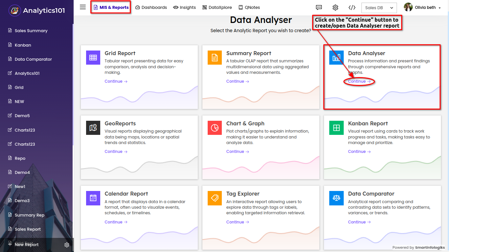Switch to the Dashboards tab
485x252 pixels.
coord(151,8)
